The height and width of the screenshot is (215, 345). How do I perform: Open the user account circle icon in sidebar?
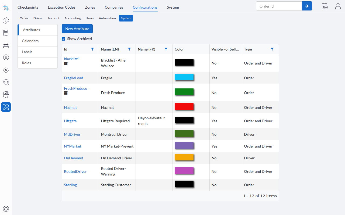[6, 58]
